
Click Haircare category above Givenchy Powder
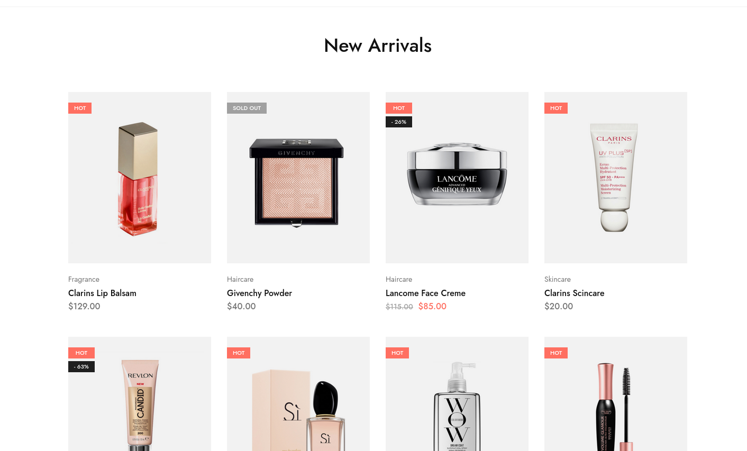pyautogui.click(x=240, y=279)
